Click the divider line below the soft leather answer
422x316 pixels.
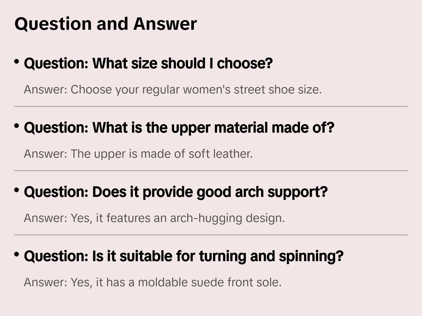click(211, 171)
